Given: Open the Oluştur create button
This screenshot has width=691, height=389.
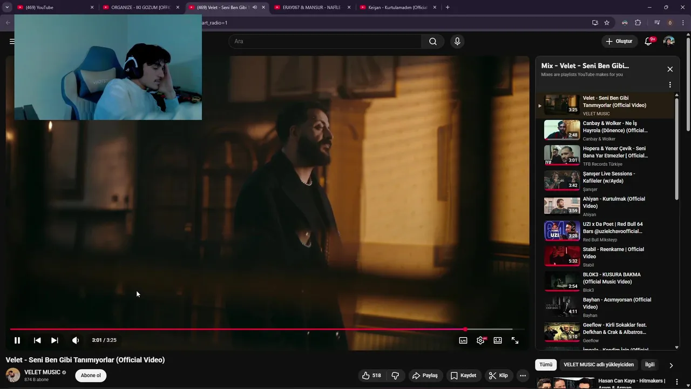Looking at the screenshot, I should tap(619, 42).
